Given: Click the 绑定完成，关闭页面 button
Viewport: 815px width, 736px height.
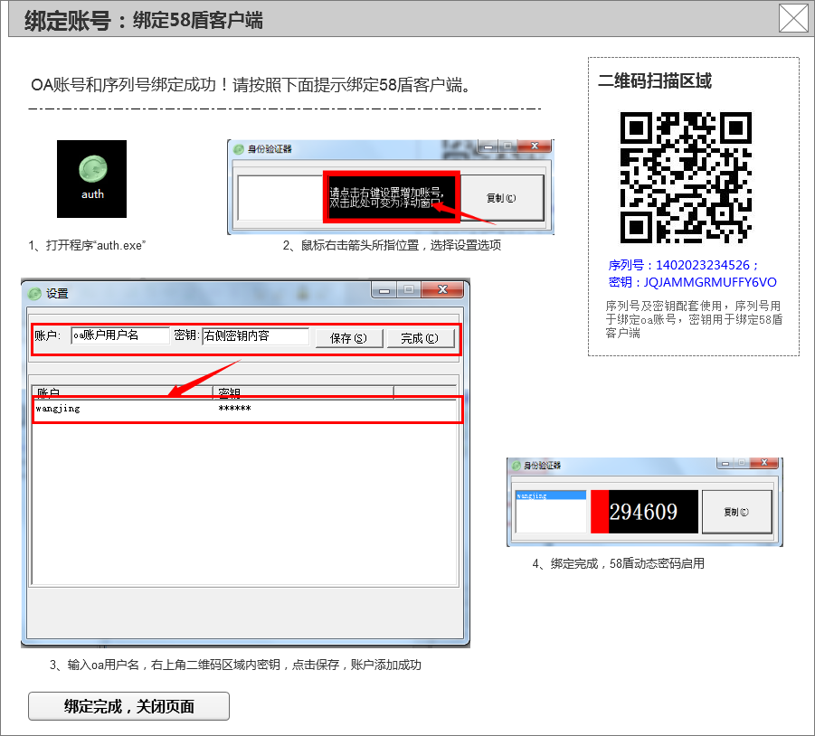Looking at the screenshot, I should 128,706.
